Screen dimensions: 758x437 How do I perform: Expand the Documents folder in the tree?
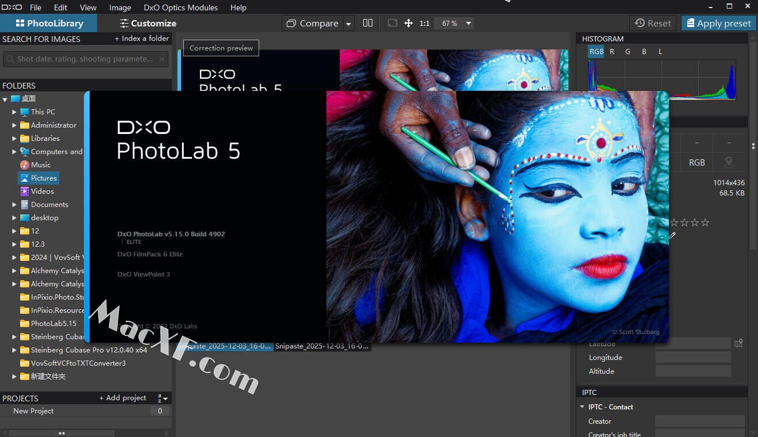[x=14, y=205]
